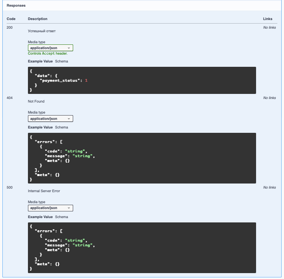Viewport: 284px width, 279px height.
Task: Select Example Value tab under the 500 response
Action: (x=40, y=217)
